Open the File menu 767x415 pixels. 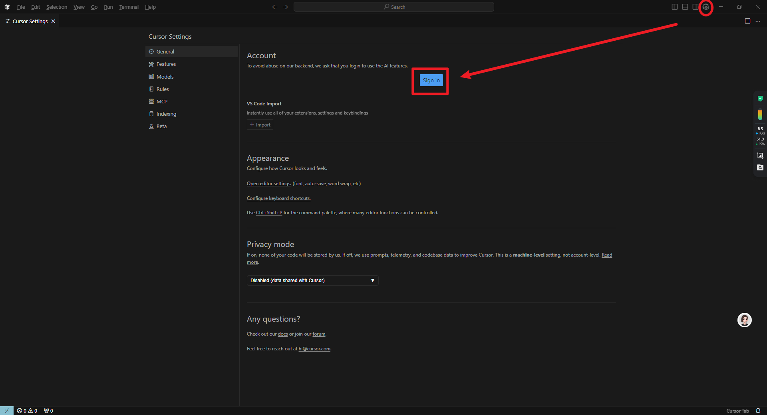(x=21, y=7)
